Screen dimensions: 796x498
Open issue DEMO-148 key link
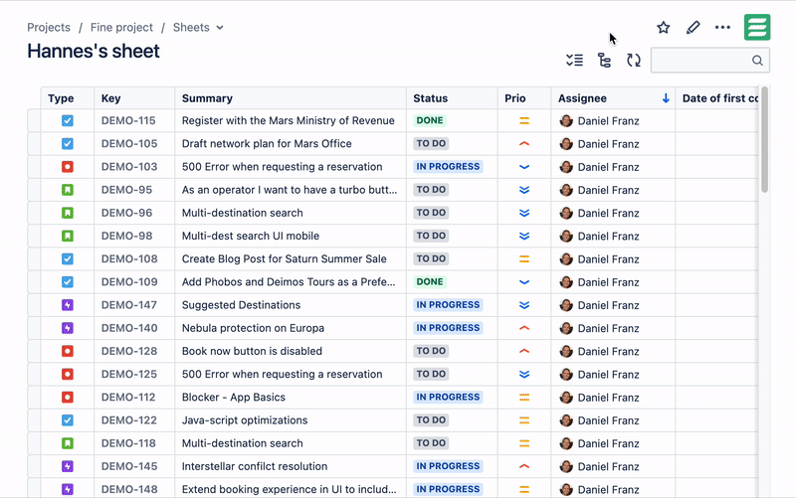pos(129,489)
